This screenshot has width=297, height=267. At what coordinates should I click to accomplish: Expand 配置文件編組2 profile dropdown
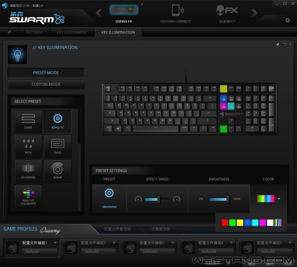[x=114, y=243]
